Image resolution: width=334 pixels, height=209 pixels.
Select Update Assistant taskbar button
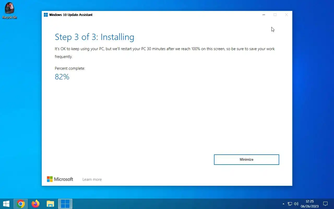click(65, 204)
